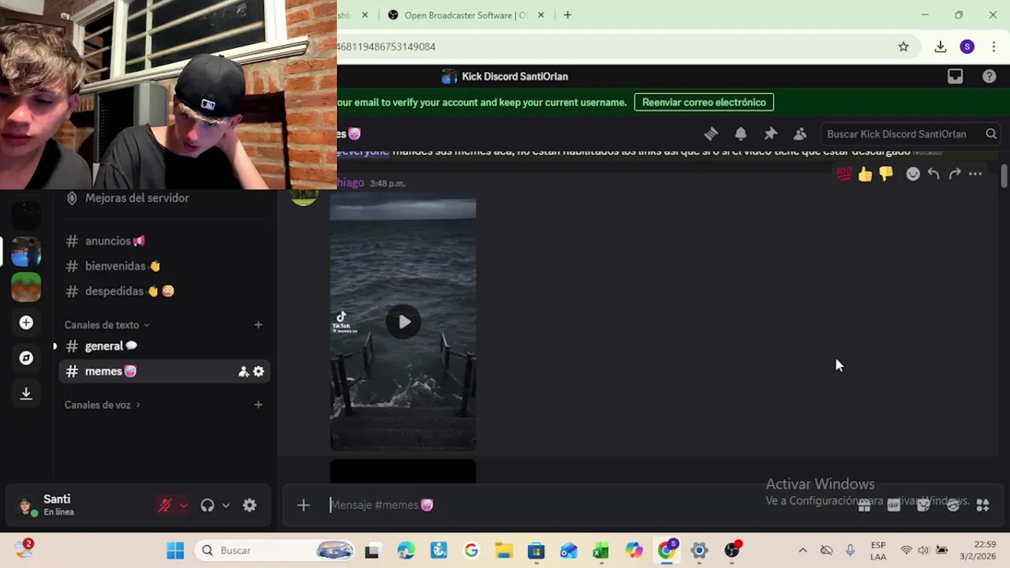Open the apps launcher in message bar
Viewport: 1010px width, 568px height.
(982, 505)
